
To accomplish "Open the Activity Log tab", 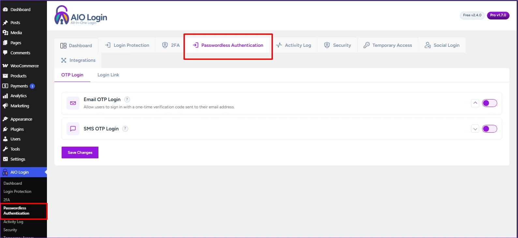I will [293, 45].
